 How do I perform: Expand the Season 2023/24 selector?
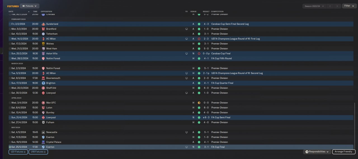(x=314, y=6)
